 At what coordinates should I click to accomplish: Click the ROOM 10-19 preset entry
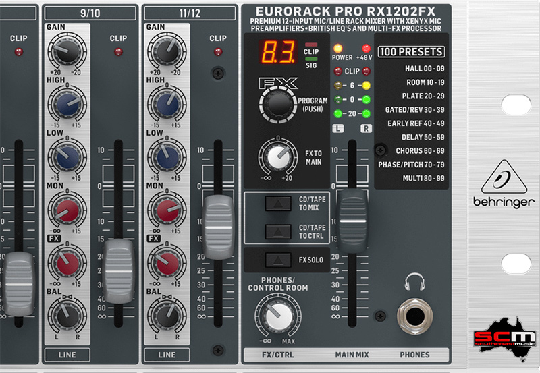(425, 82)
